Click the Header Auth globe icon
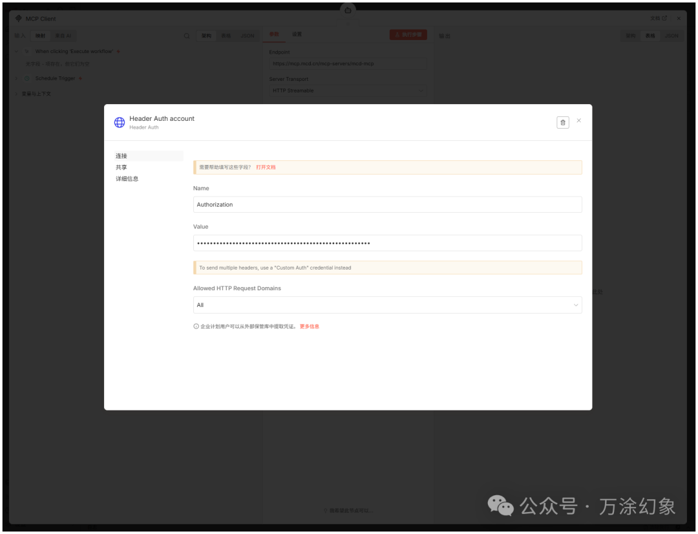 pos(119,122)
